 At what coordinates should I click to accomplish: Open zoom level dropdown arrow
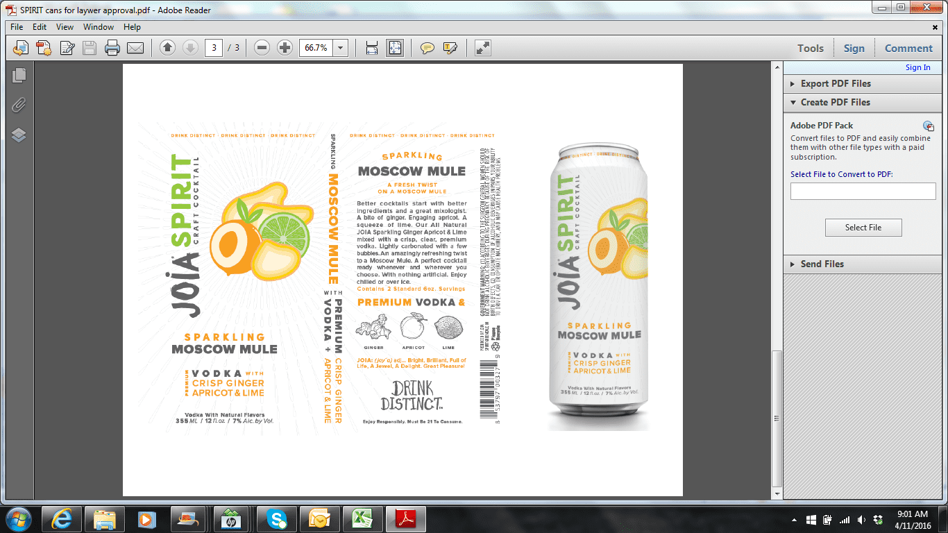point(341,48)
